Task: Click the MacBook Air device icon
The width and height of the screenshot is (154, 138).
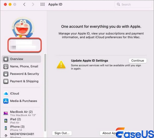Action: coord(6,113)
